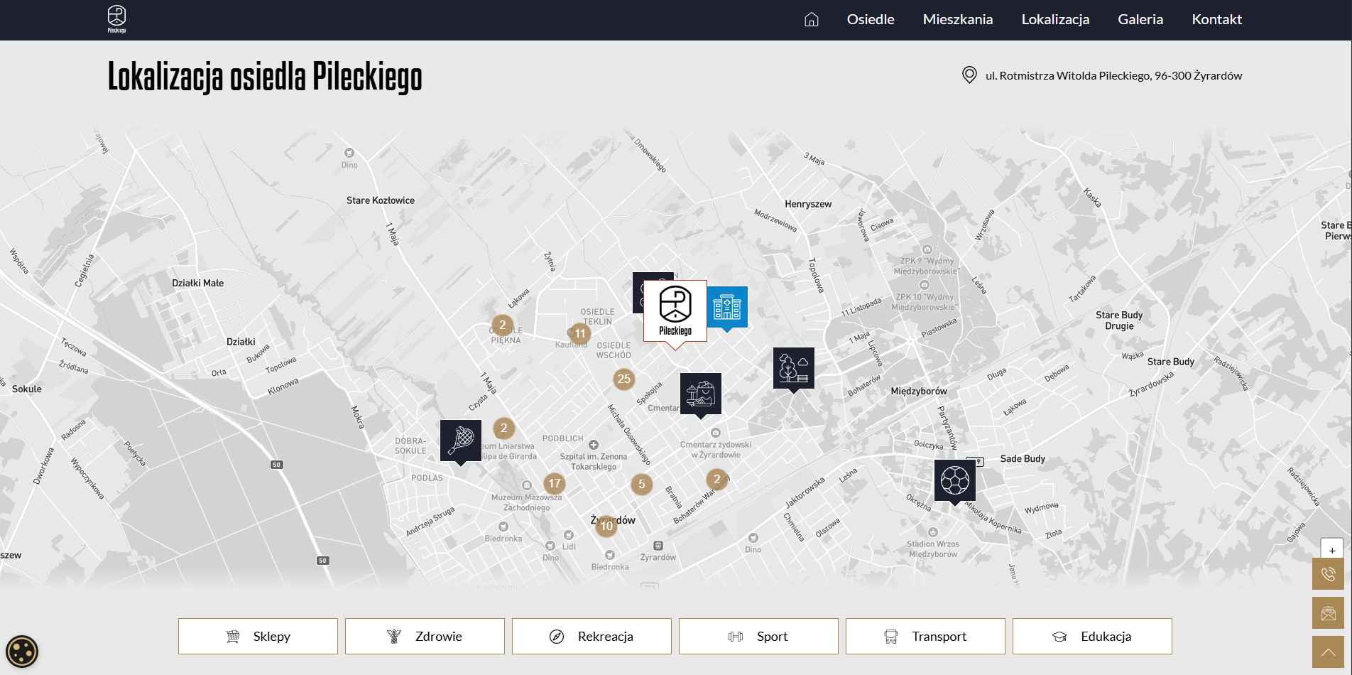
Task: Click the Stadion Wrzos Międzyborów label
Action: (x=933, y=549)
